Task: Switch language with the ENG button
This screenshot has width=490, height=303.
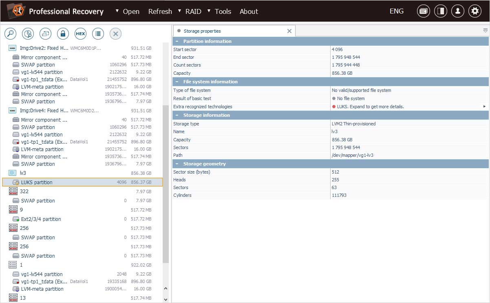Action: pyautogui.click(x=396, y=11)
